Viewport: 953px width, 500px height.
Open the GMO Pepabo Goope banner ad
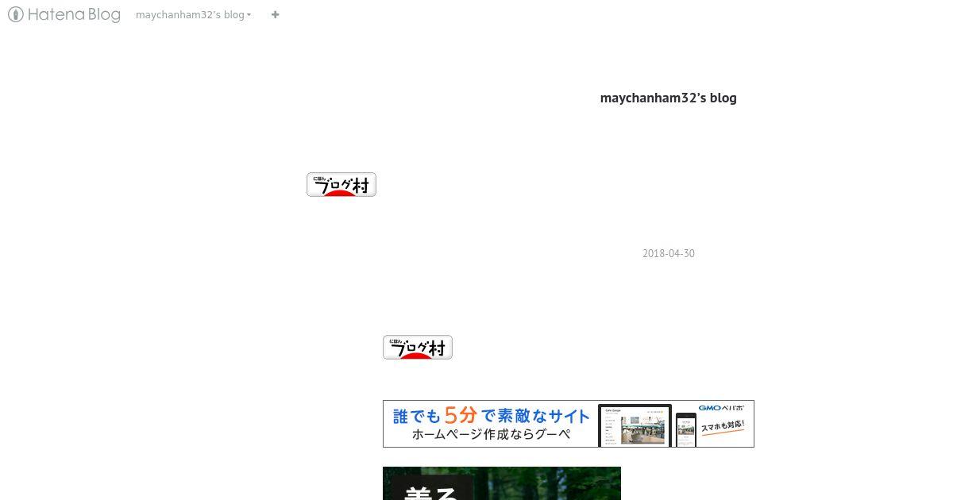(x=569, y=424)
